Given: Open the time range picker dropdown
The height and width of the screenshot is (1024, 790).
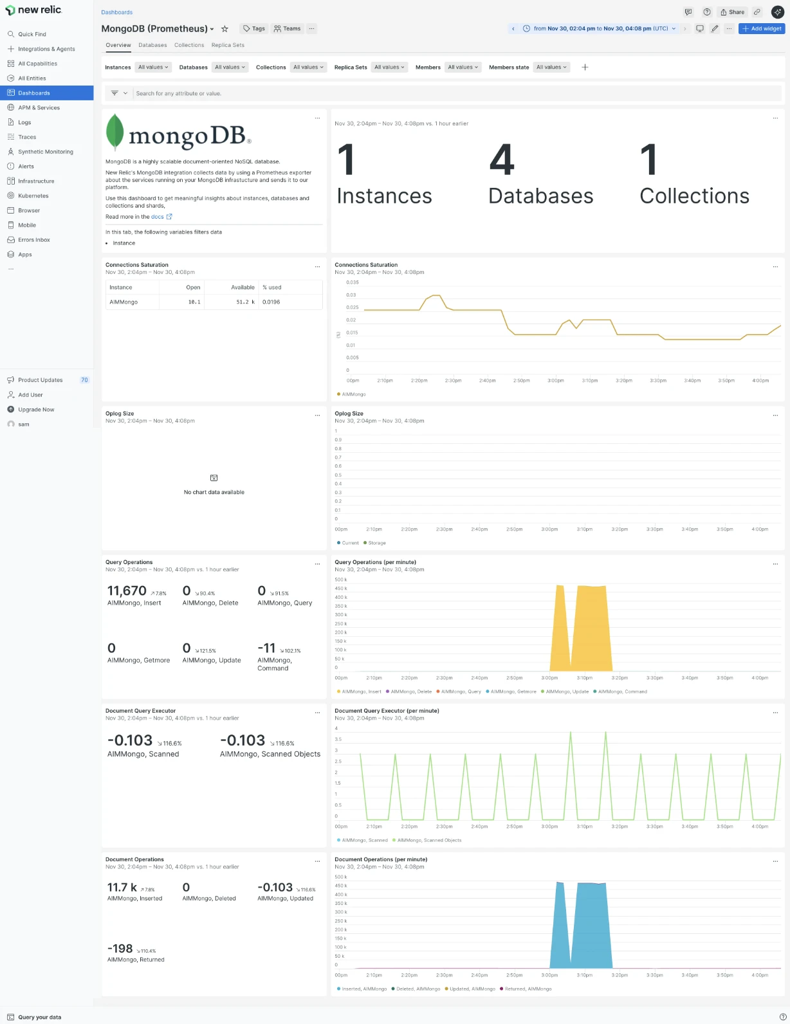Looking at the screenshot, I should tap(600, 28).
